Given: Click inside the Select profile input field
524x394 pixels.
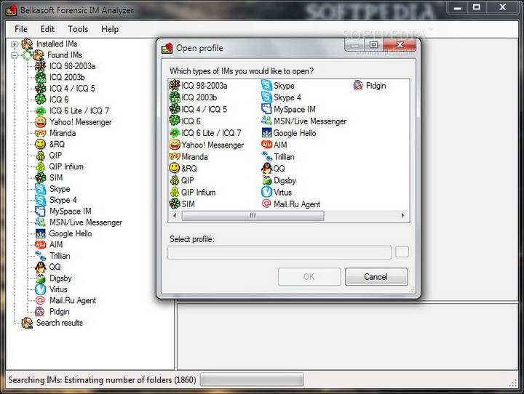Looking at the screenshot, I should pos(279,252).
